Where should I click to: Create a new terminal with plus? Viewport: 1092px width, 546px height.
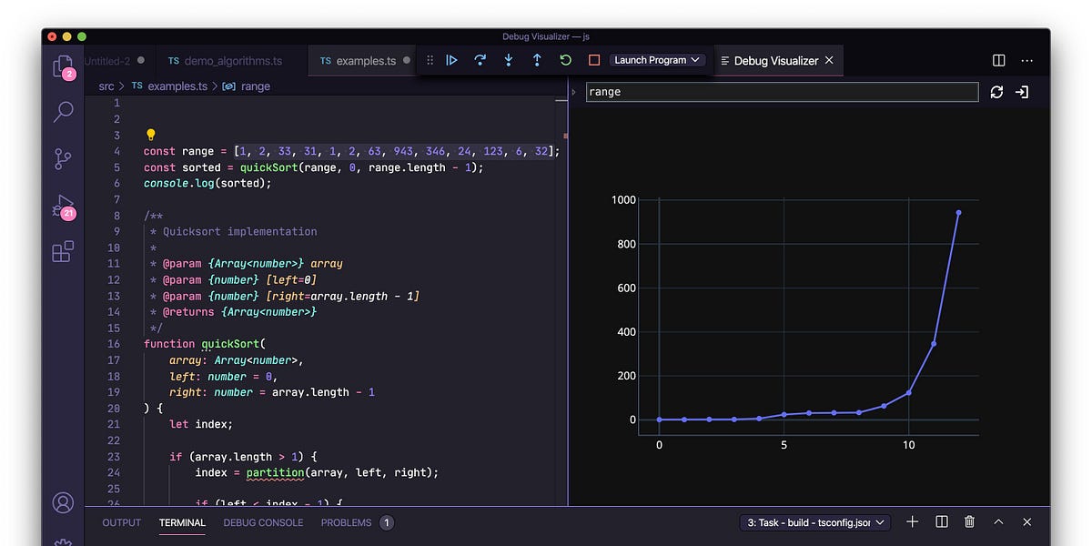(x=913, y=521)
